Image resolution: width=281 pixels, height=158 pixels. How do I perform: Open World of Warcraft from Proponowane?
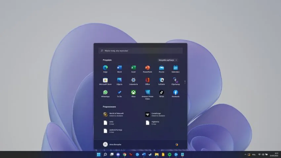click(x=114, y=114)
